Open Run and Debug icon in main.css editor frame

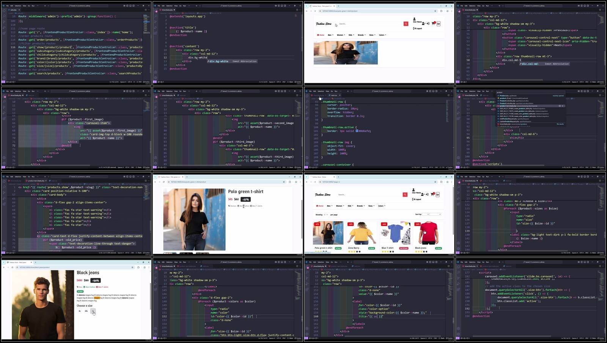[308, 113]
